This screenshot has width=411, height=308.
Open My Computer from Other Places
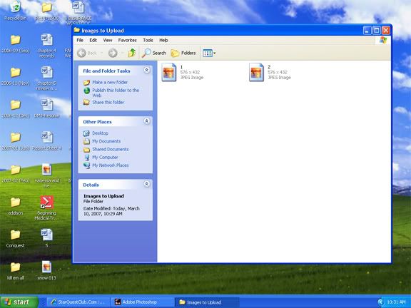pyautogui.click(x=105, y=157)
